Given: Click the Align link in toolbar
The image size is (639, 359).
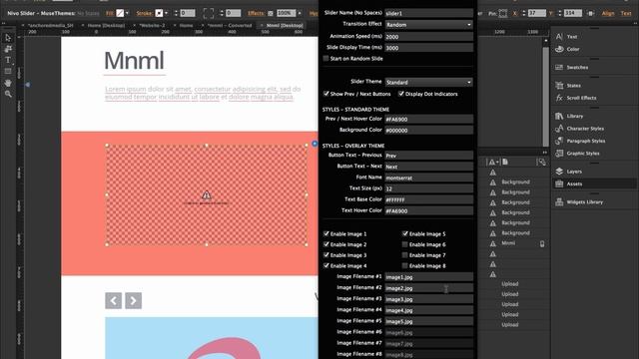Looking at the screenshot, I should pyautogui.click(x=608, y=13).
